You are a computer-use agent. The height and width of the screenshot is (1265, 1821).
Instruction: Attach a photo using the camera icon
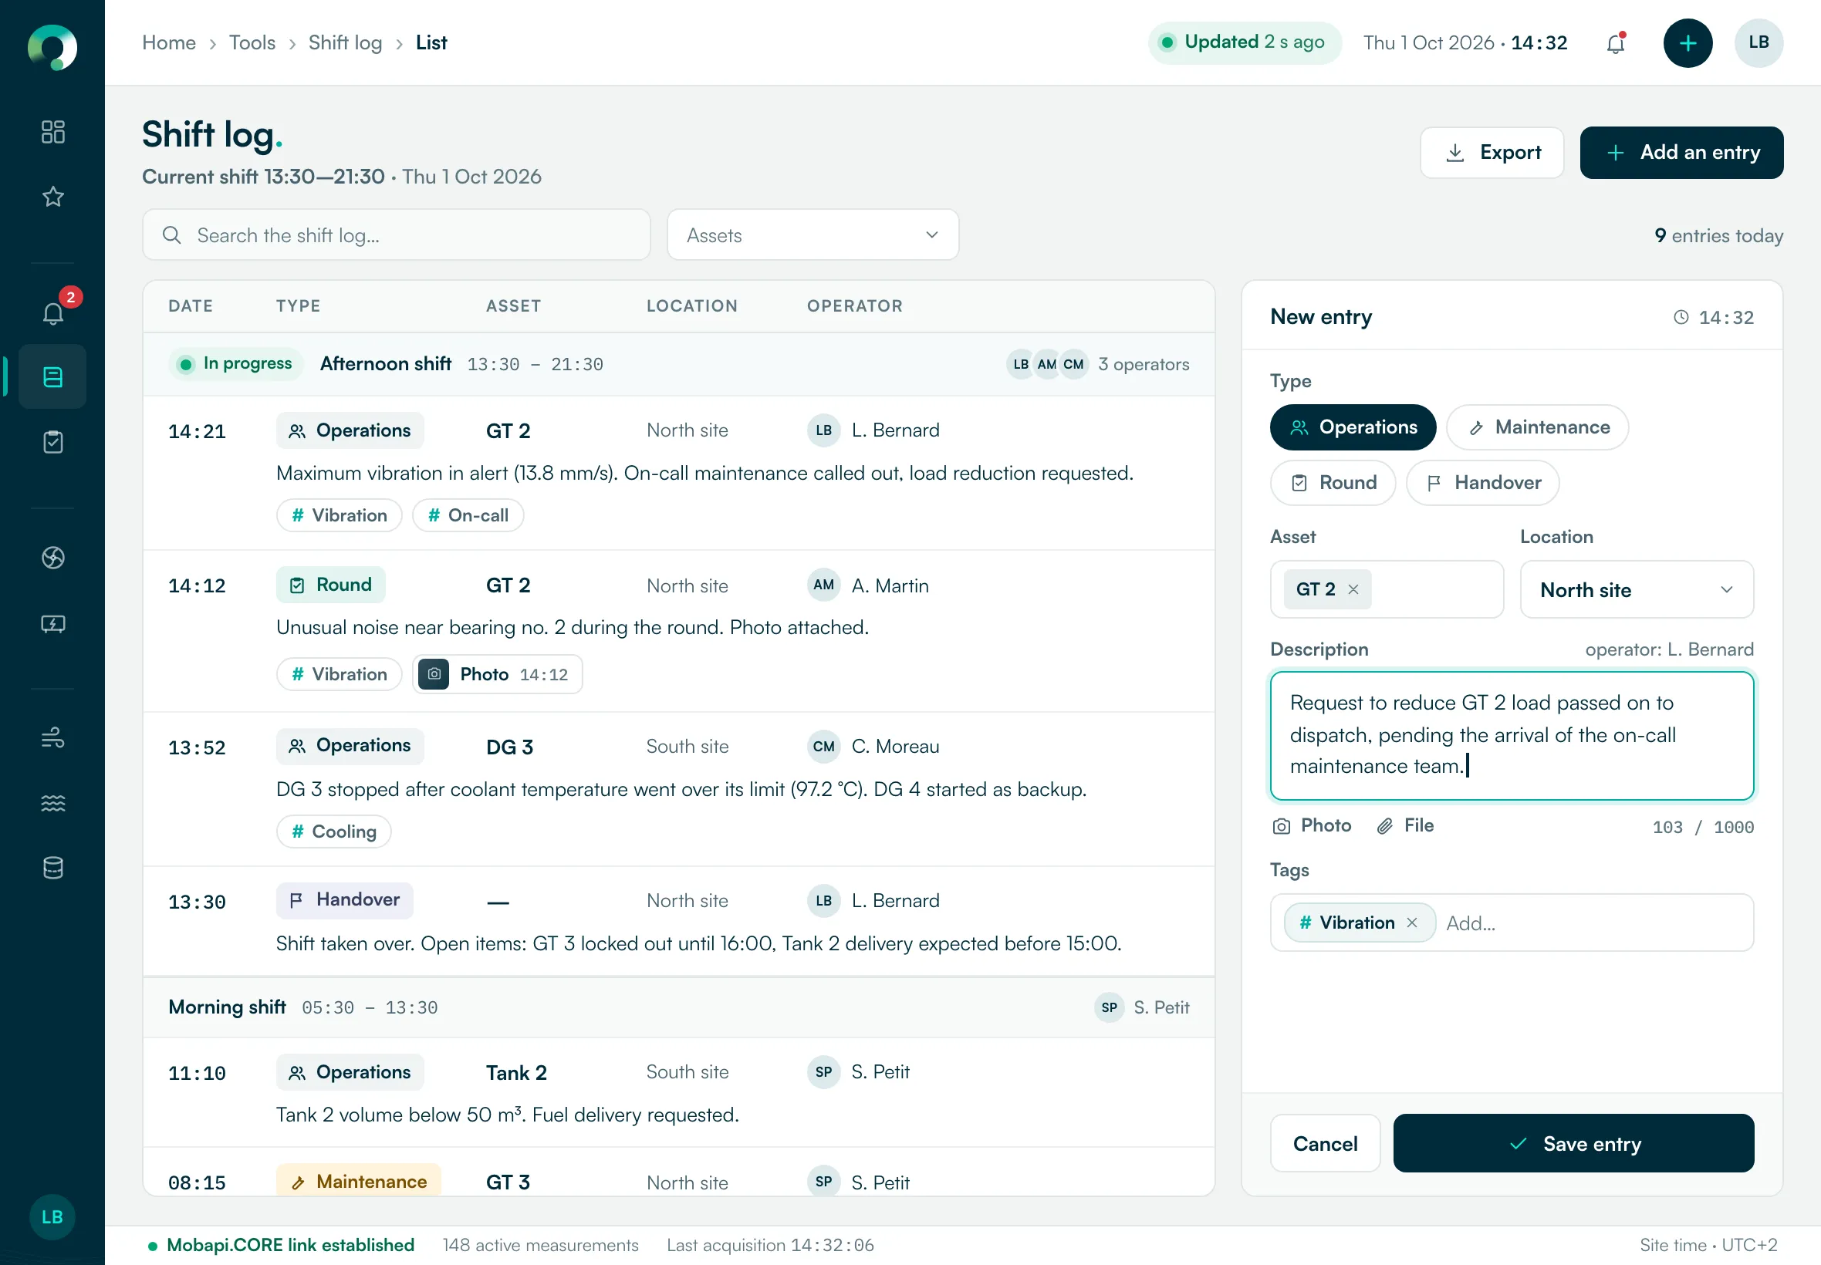[1311, 826]
